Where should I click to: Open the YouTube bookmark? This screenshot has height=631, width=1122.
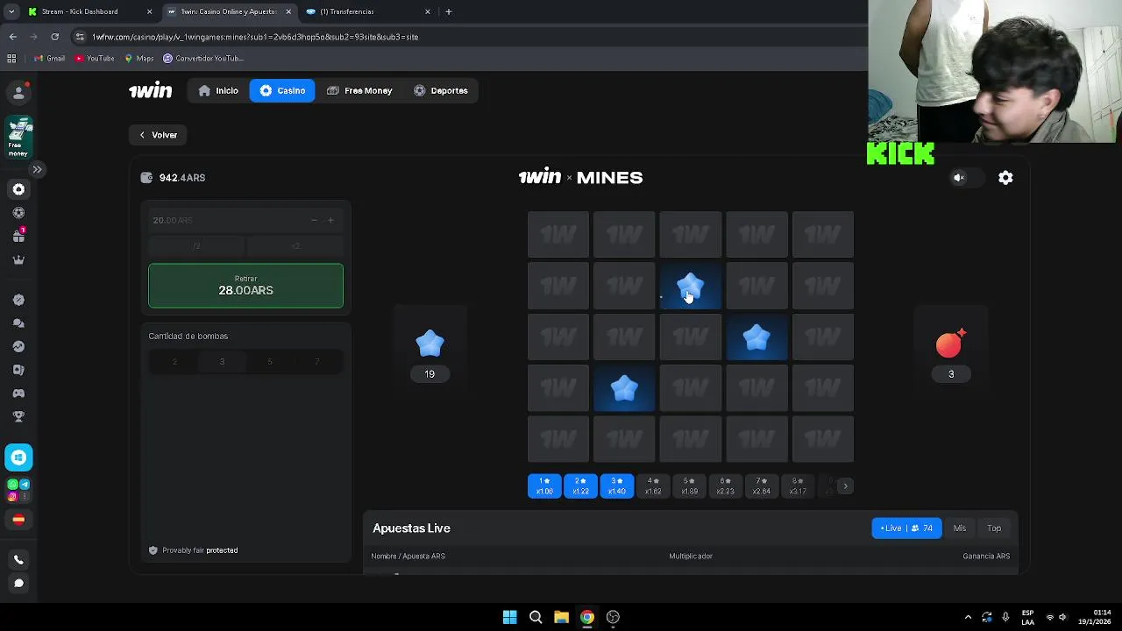[95, 59]
